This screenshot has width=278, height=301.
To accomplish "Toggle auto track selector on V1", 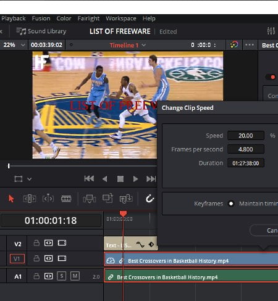I will (48, 258).
